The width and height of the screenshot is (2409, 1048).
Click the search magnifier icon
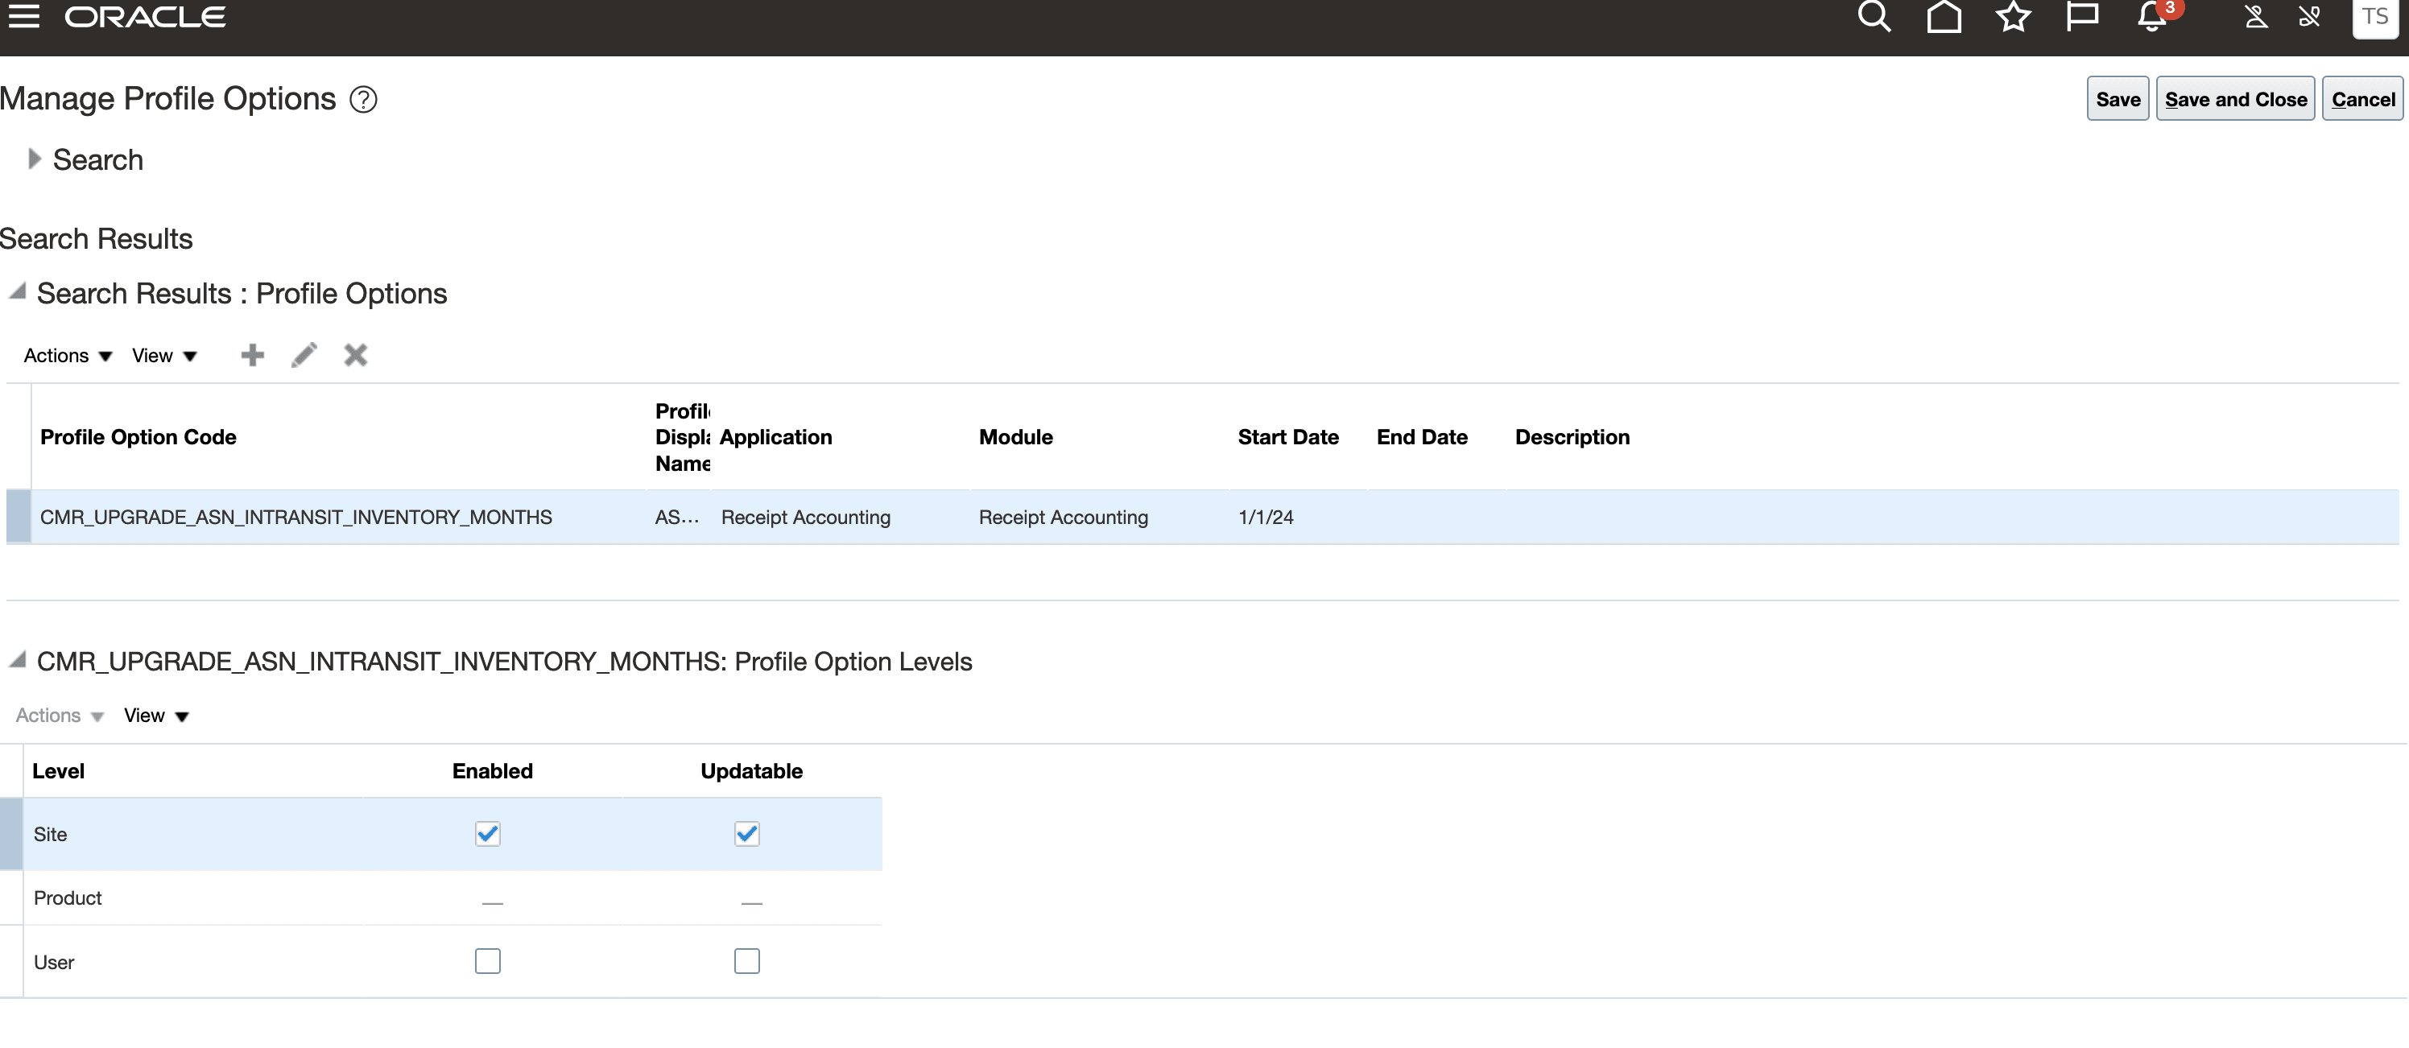1873,16
